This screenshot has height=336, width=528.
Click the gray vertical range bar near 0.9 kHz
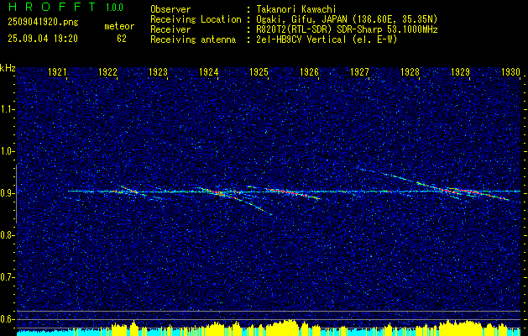click(x=16, y=194)
